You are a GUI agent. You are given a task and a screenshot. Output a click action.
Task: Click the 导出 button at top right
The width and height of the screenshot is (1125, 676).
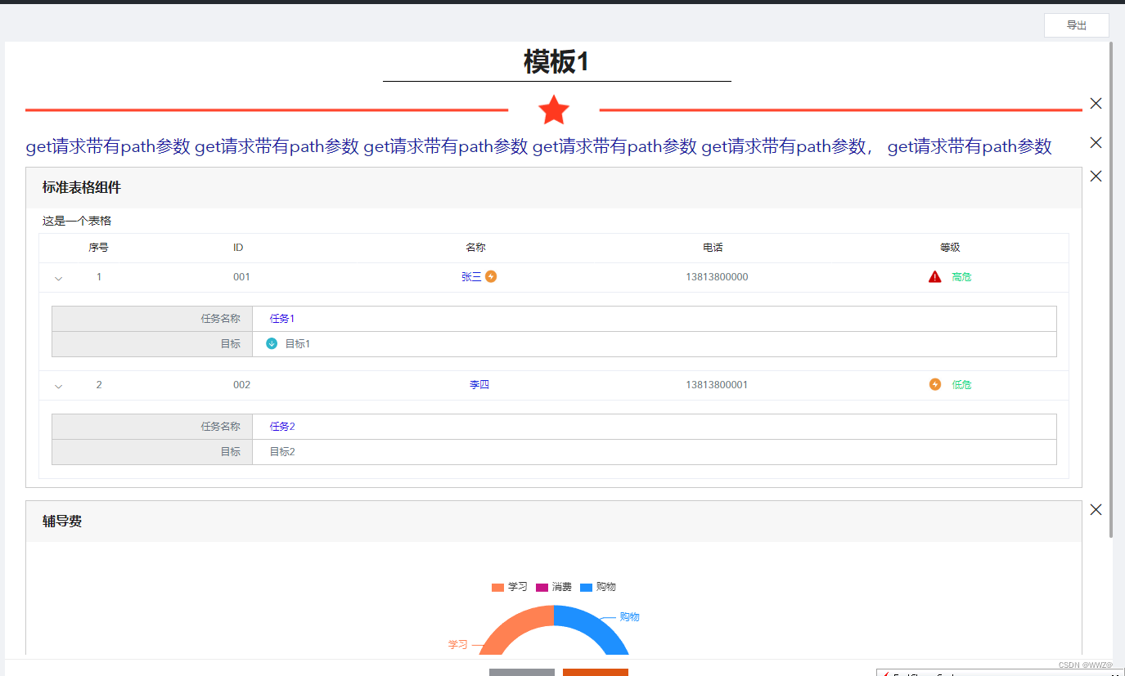[1076, 25]
